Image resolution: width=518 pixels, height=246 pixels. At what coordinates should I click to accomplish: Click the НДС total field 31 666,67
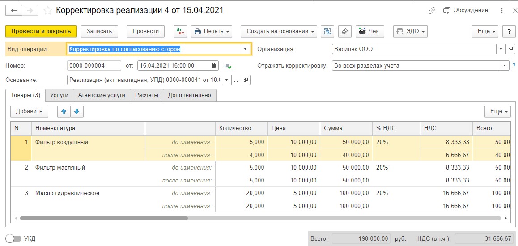coord(484,238)
